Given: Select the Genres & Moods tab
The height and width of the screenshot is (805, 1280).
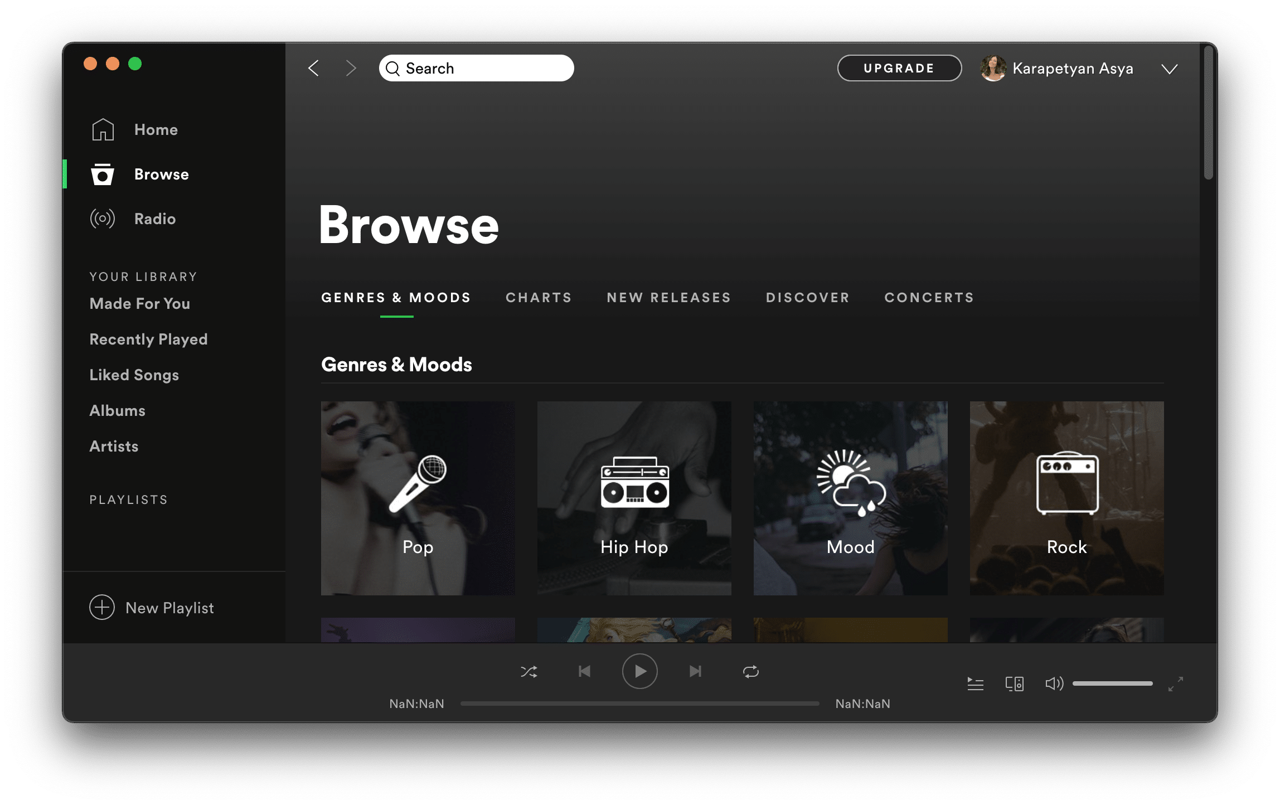Looking at the screenshot, I should [x=397, y=297].
